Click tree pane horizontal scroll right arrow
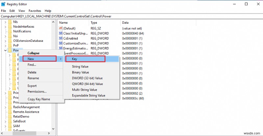 [49, 133]
